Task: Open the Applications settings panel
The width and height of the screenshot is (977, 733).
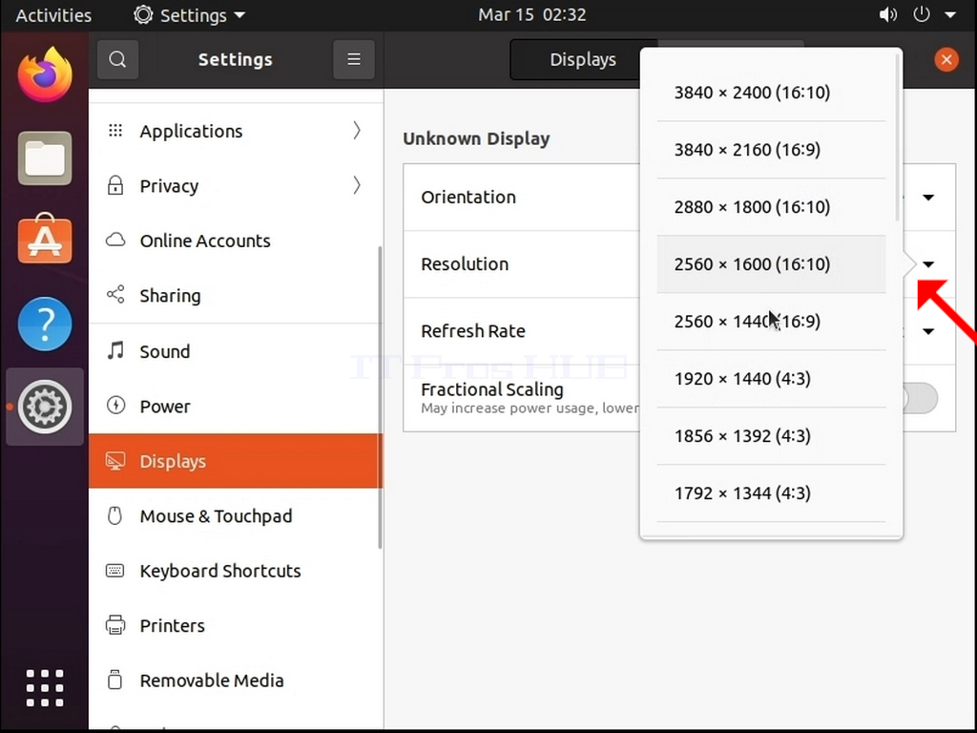Action: point(236,131)
